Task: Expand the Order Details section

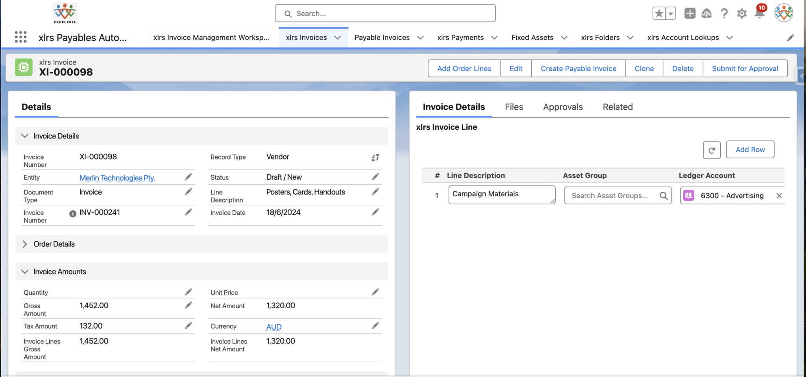Action: click(25, 244)
